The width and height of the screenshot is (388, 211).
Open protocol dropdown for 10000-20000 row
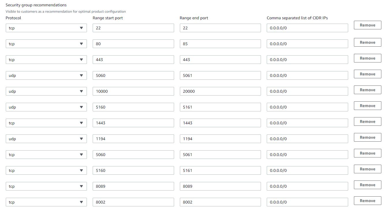pos(46,91)
